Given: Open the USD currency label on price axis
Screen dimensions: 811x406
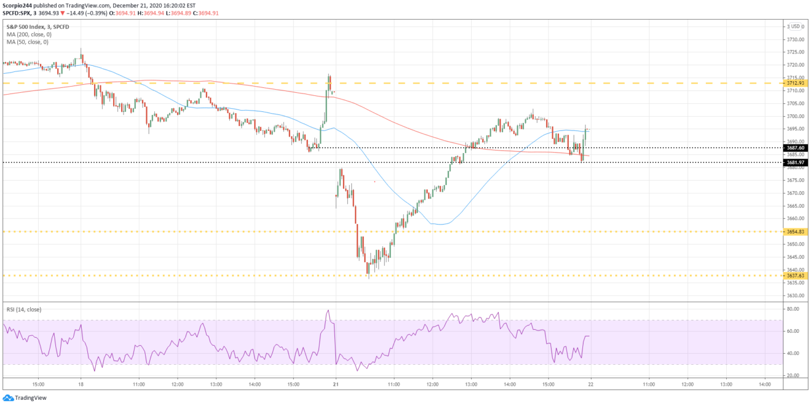Looking at the screenshot, I should (x=796, y=26).
